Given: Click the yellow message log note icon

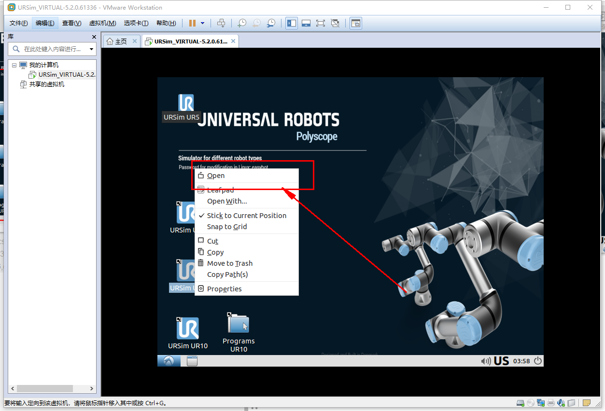Looking at the screenshot, I should coord(586,403).
